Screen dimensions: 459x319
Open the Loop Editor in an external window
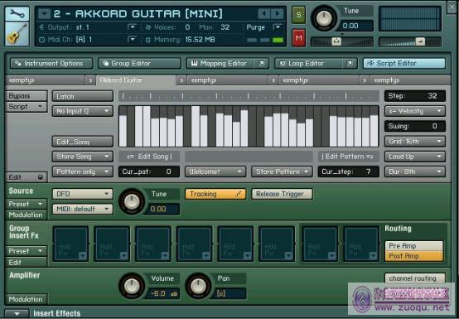click(350, 63)
